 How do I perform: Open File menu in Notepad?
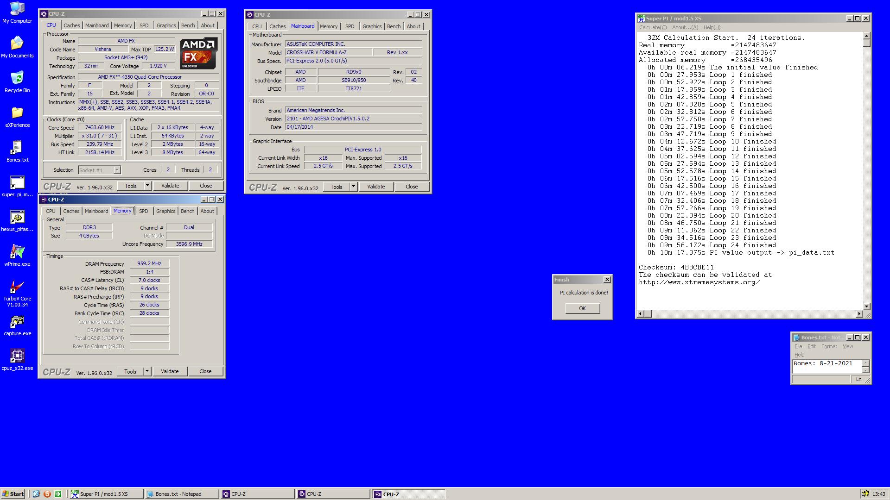pyautogui.click(x=798, y=346)
